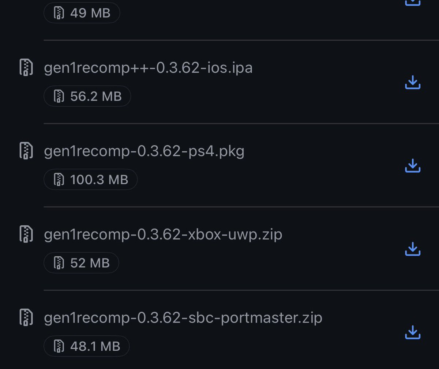Screen dimensions: 439x369
Task: Open the gen1recomp-0.3.62-xbox-uwp.zip link
Action: pos(163,234)
